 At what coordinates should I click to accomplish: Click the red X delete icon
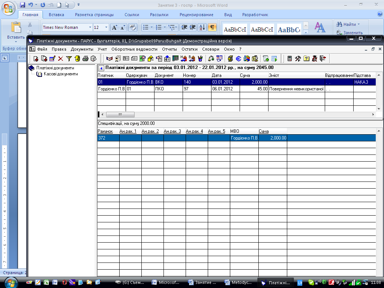point(60,58)
